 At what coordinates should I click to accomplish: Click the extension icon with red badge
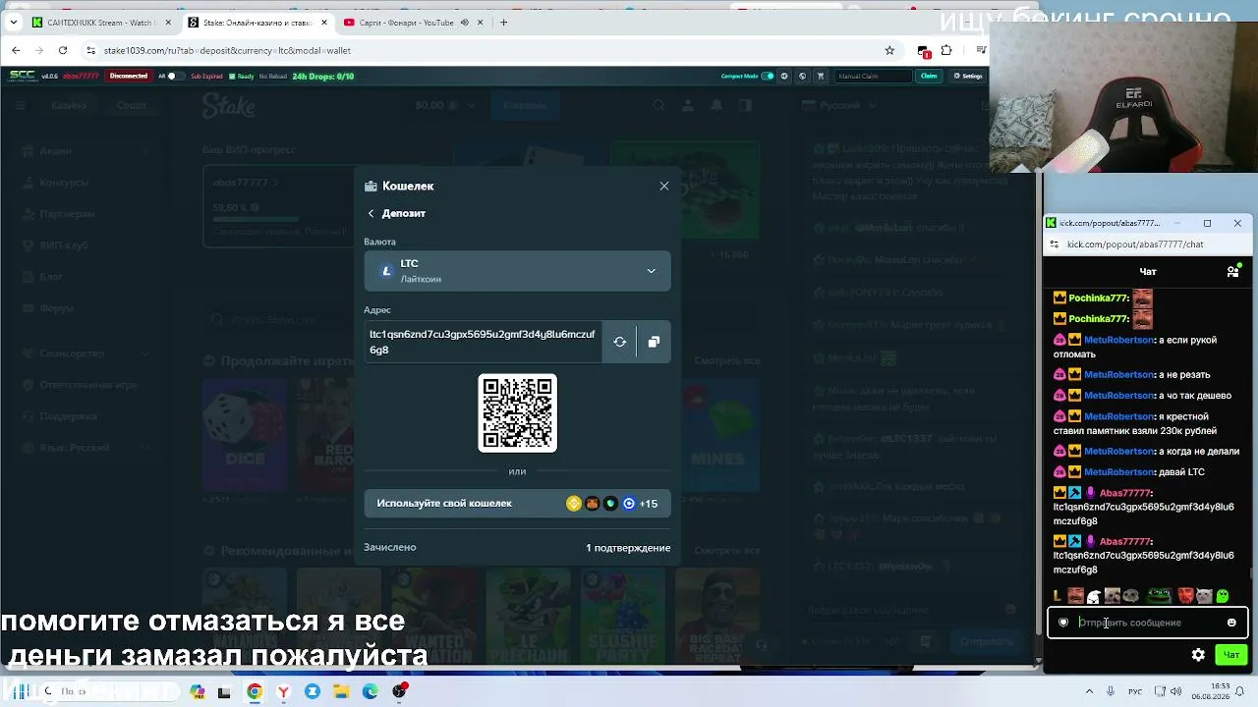(923, 50)
